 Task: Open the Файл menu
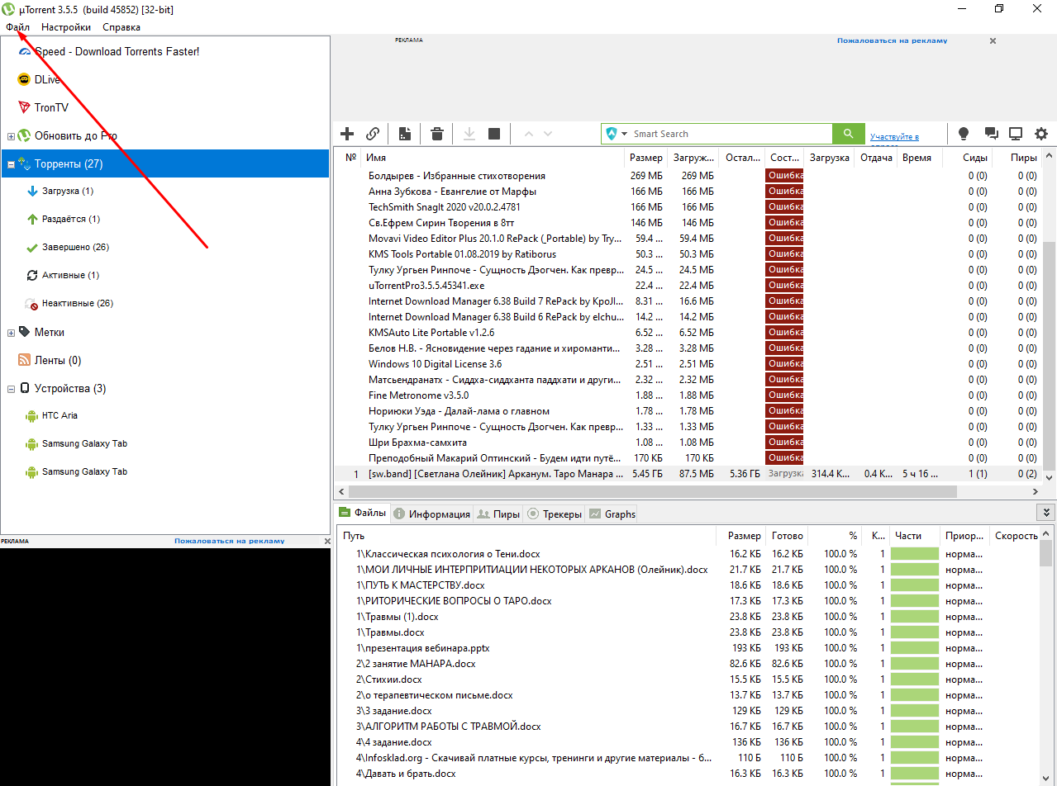click(x=17, y=27)
